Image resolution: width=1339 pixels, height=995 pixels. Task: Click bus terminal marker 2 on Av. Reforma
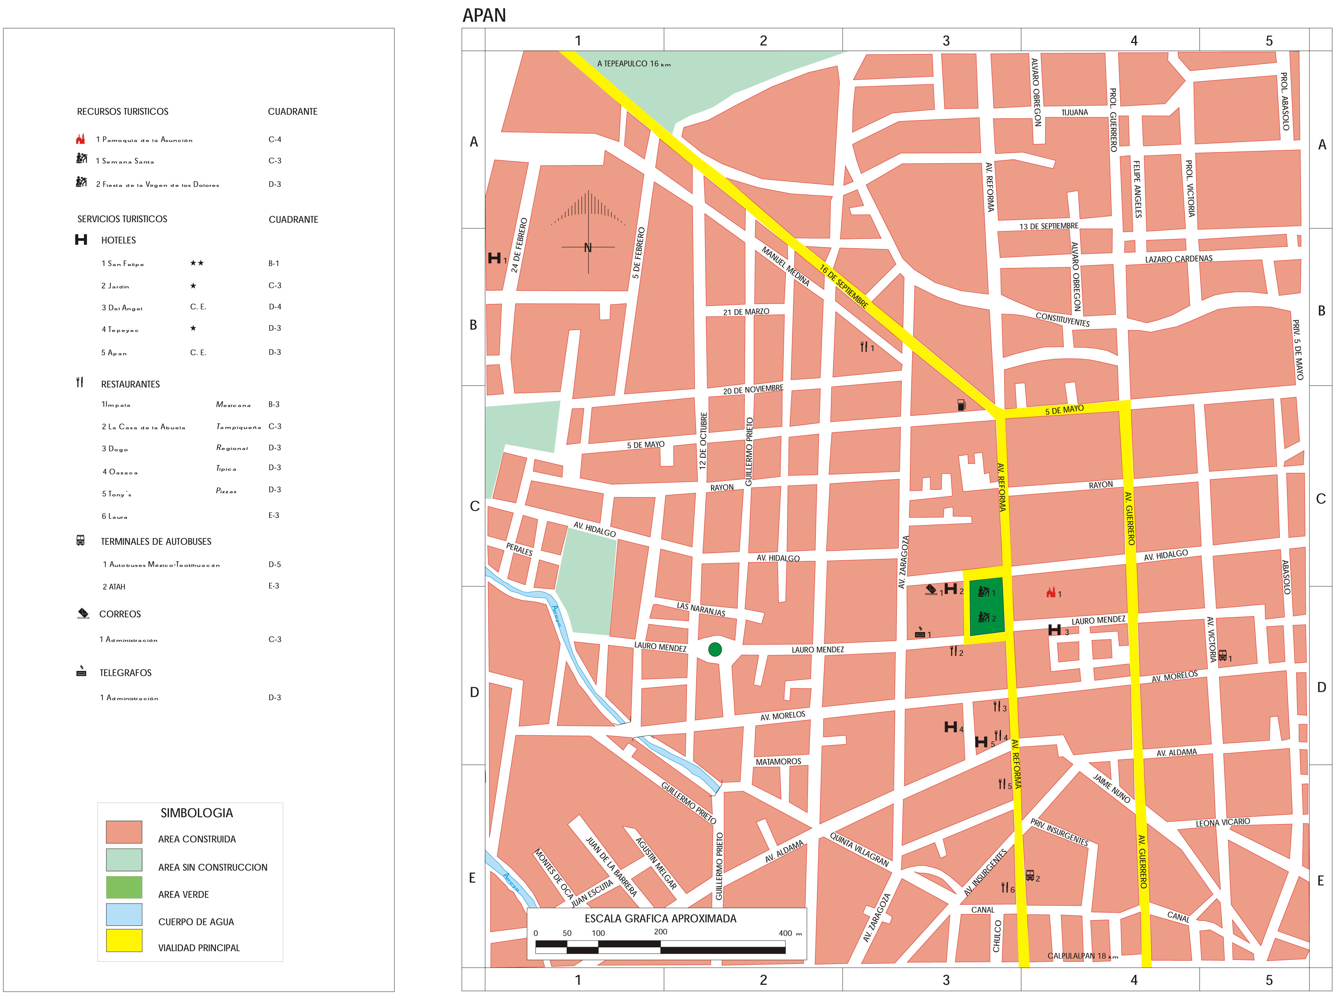click(1030, 875)
